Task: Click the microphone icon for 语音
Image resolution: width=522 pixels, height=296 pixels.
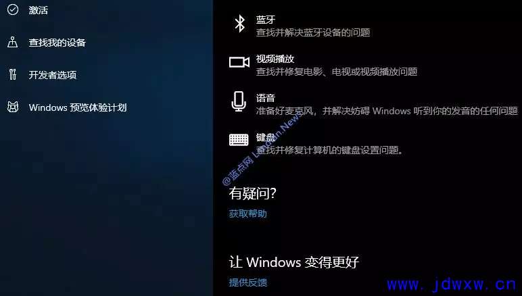Action: [239, 101]
